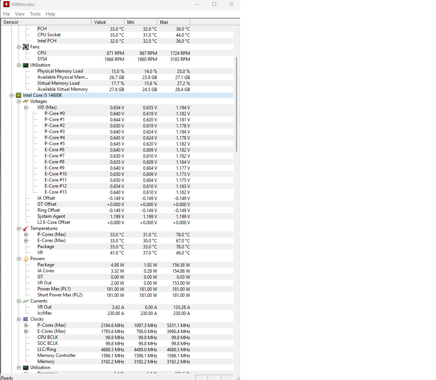The height and width of the screenshot is (380, 436).
Task: Collapse the Fans tree node
Action: pyautogui.click(x=19, y=47)
